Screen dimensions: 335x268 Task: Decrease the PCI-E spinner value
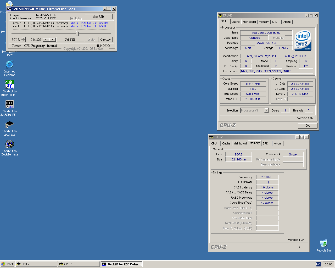click(24, 41)
